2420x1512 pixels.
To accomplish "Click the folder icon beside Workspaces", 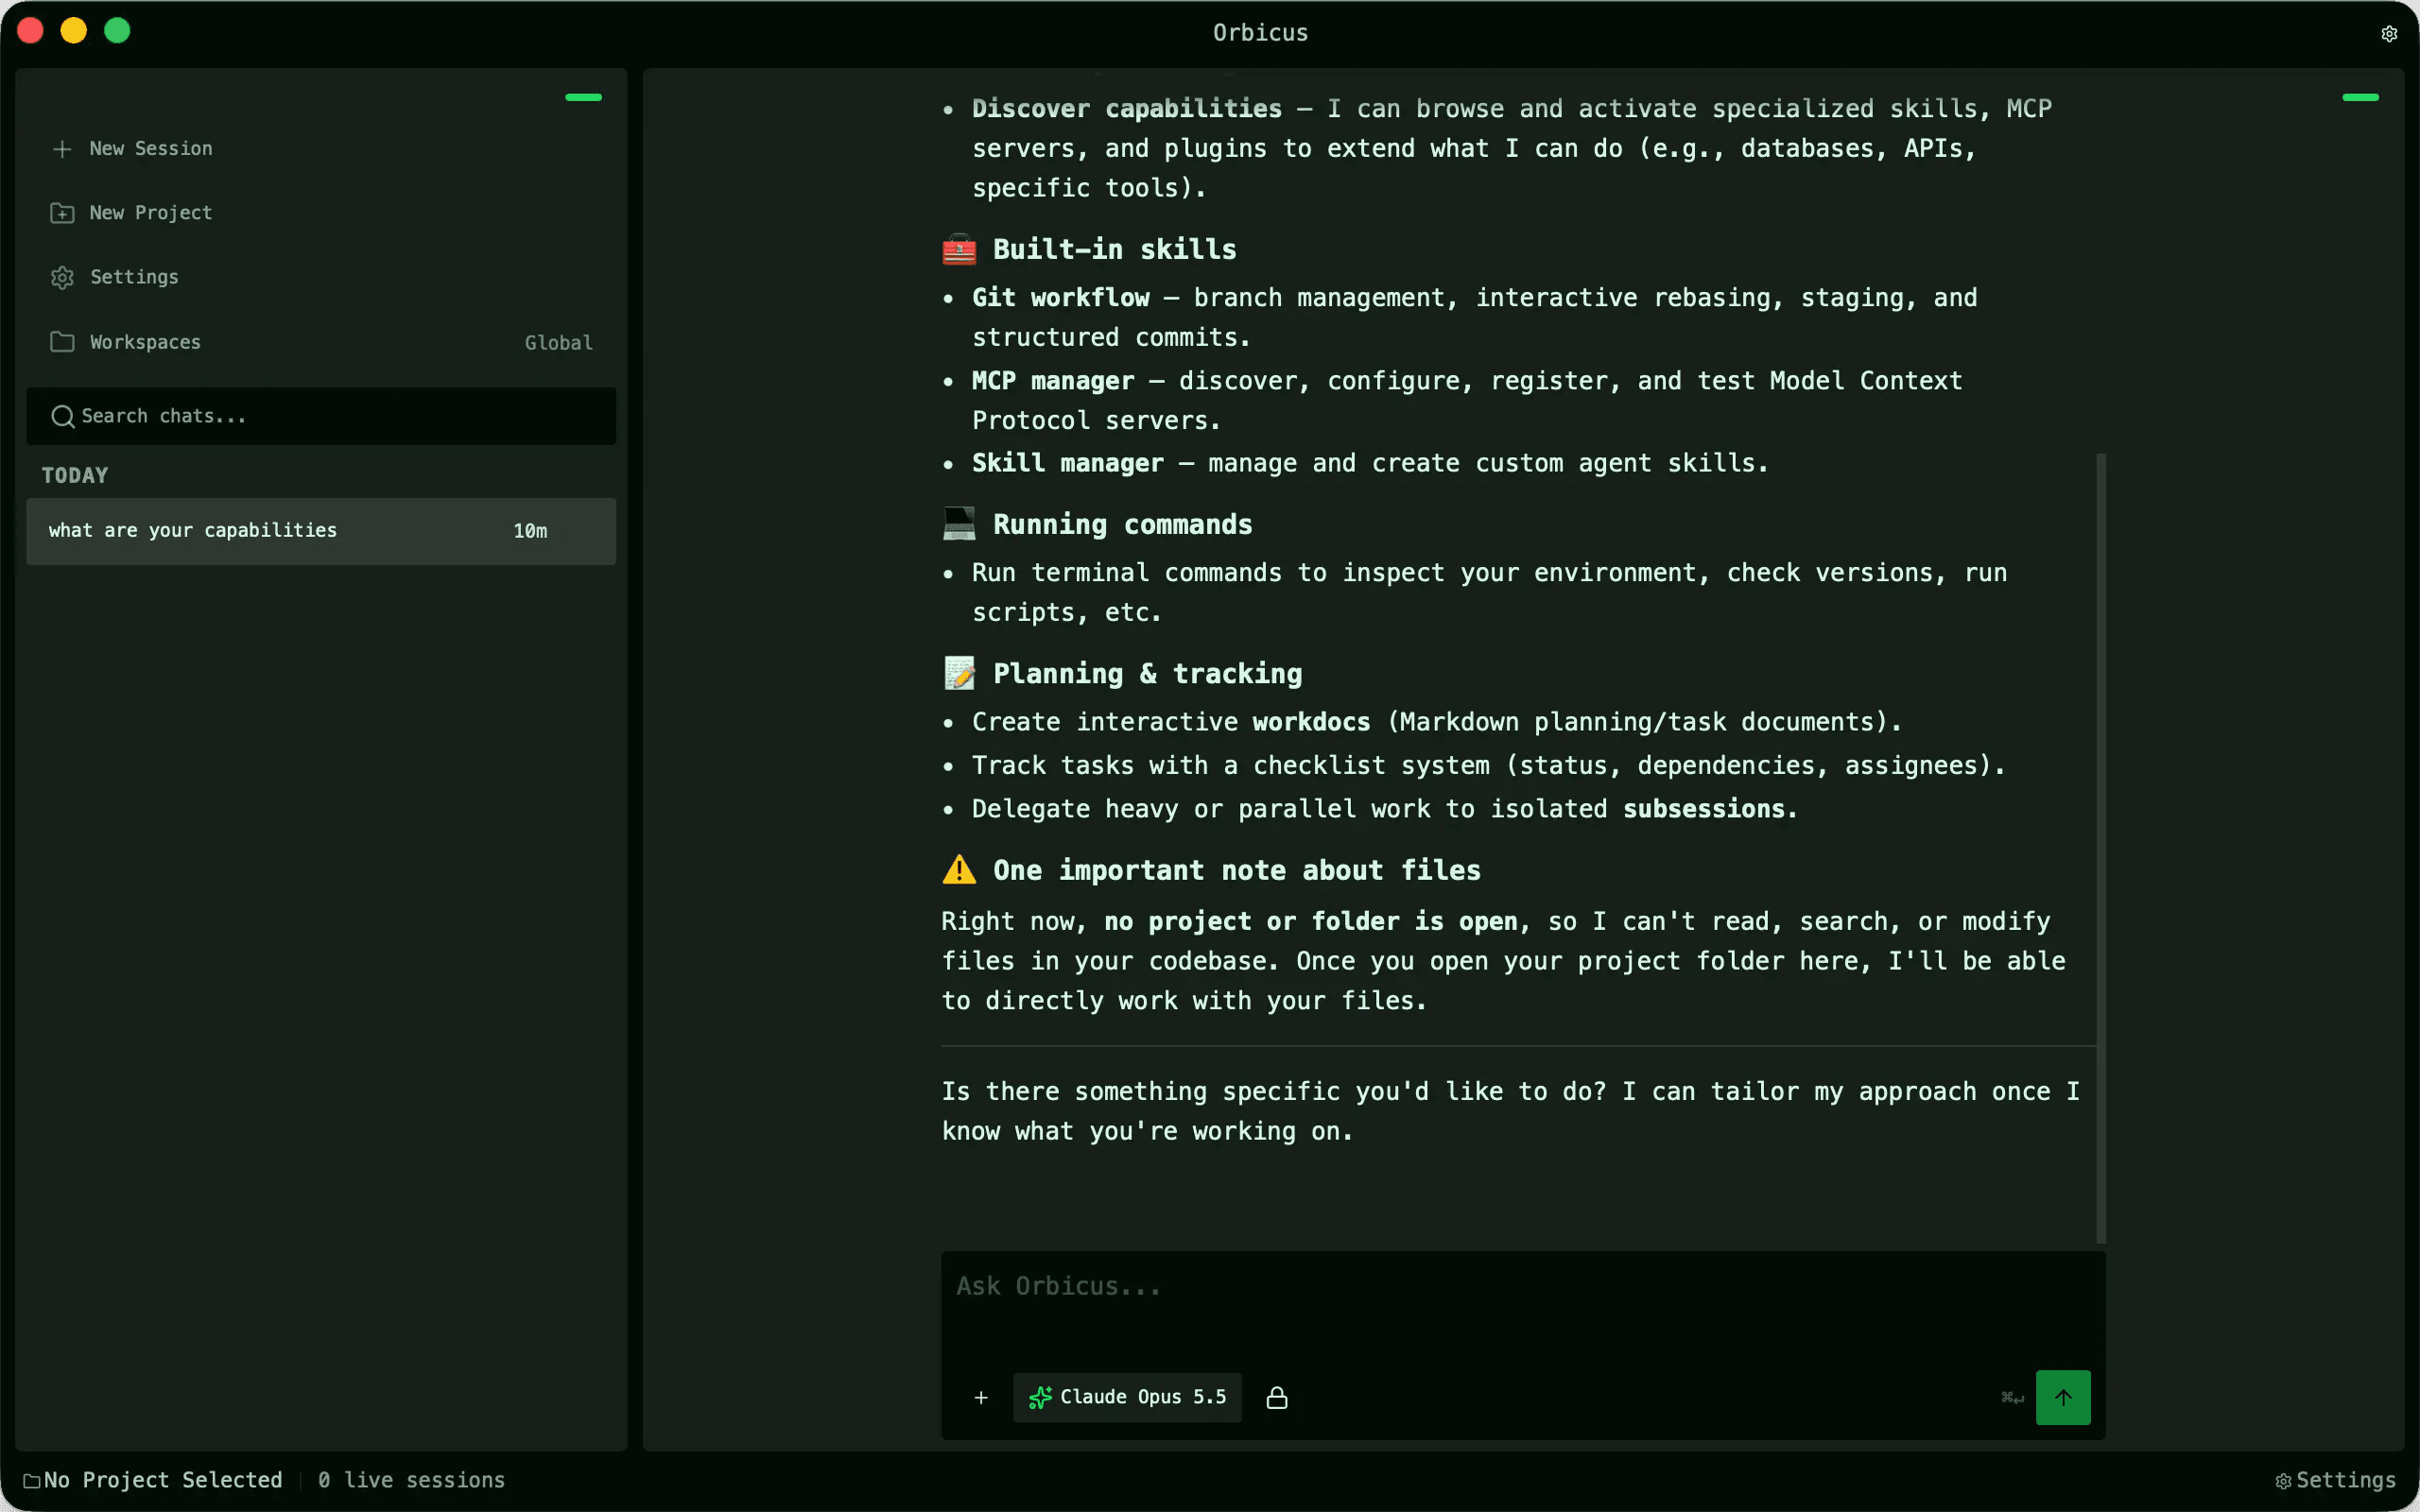I will click(62, 342).
